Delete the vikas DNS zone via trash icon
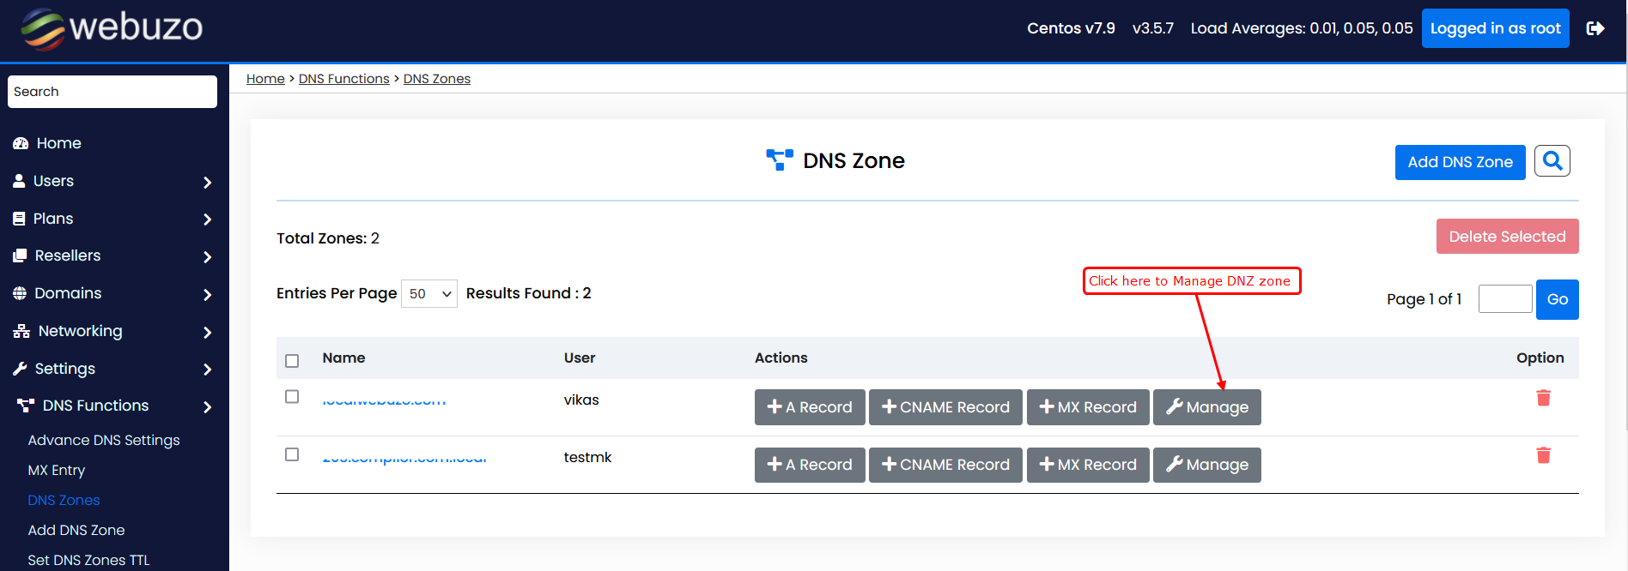1628x571 pixels. [1544, 398]
